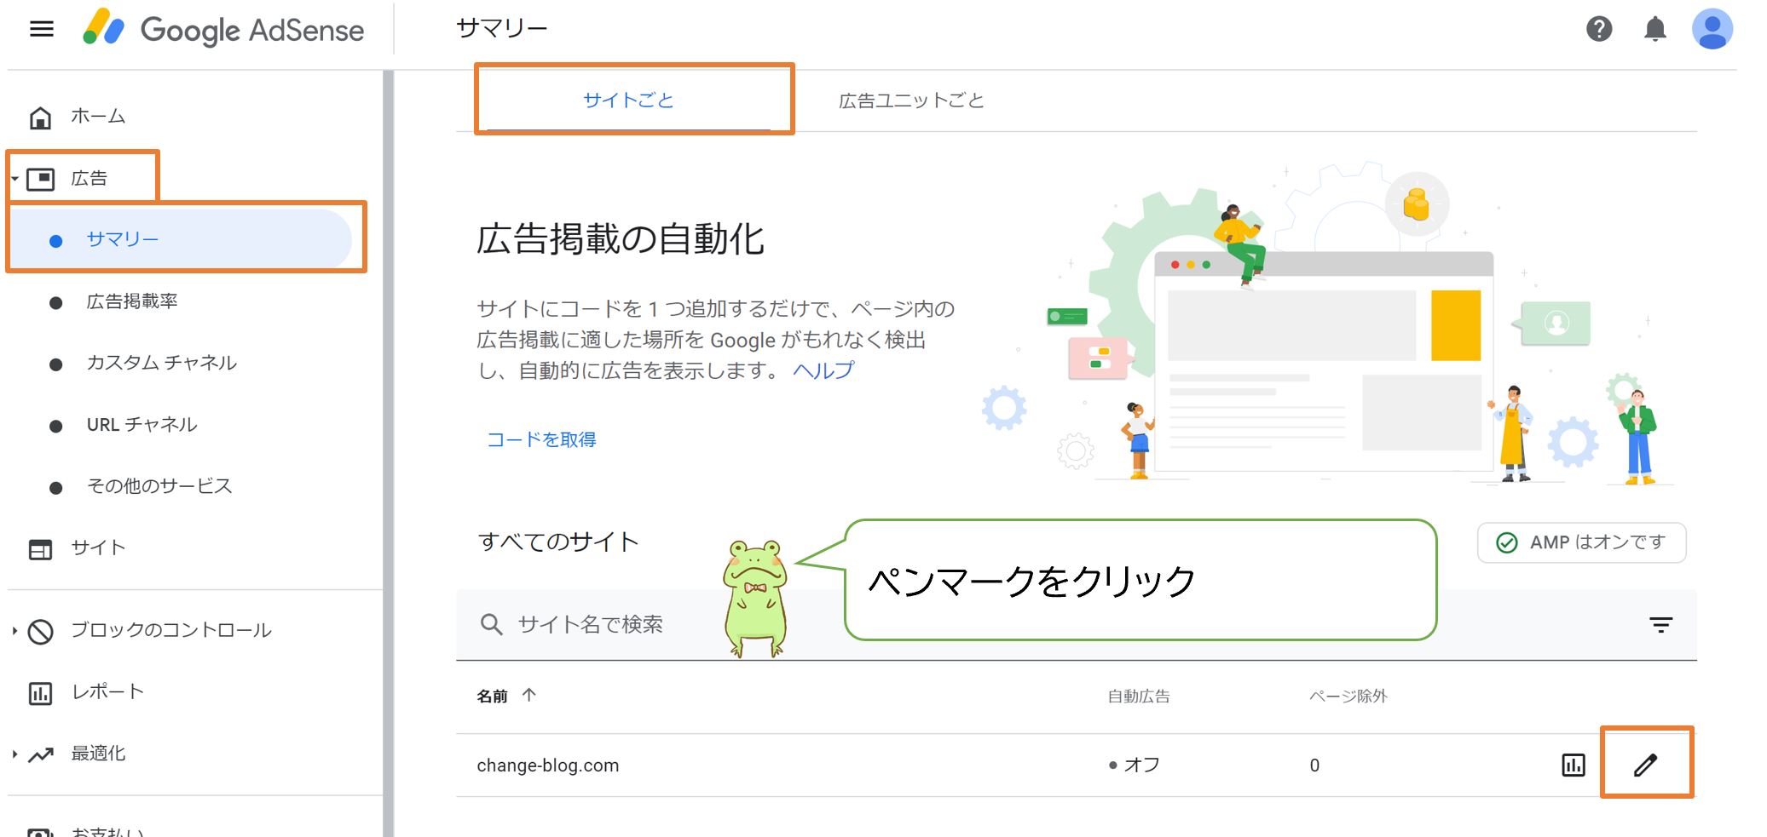Select the サイト icon in the sidebar

coord(40,548)
